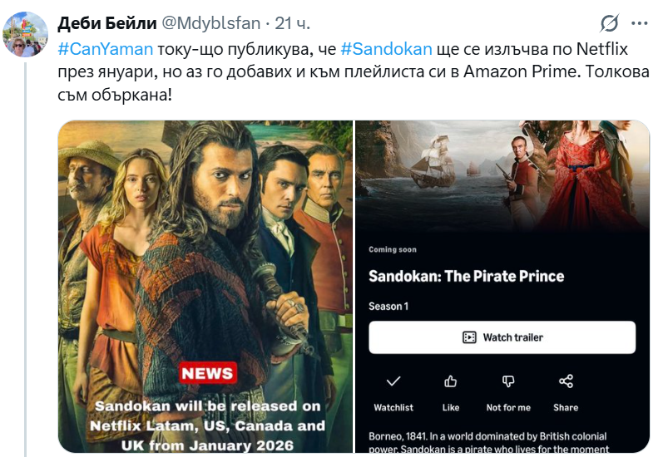Open the author's profile avatar
This screenshot has width=663, height=457.
[25, 33]
